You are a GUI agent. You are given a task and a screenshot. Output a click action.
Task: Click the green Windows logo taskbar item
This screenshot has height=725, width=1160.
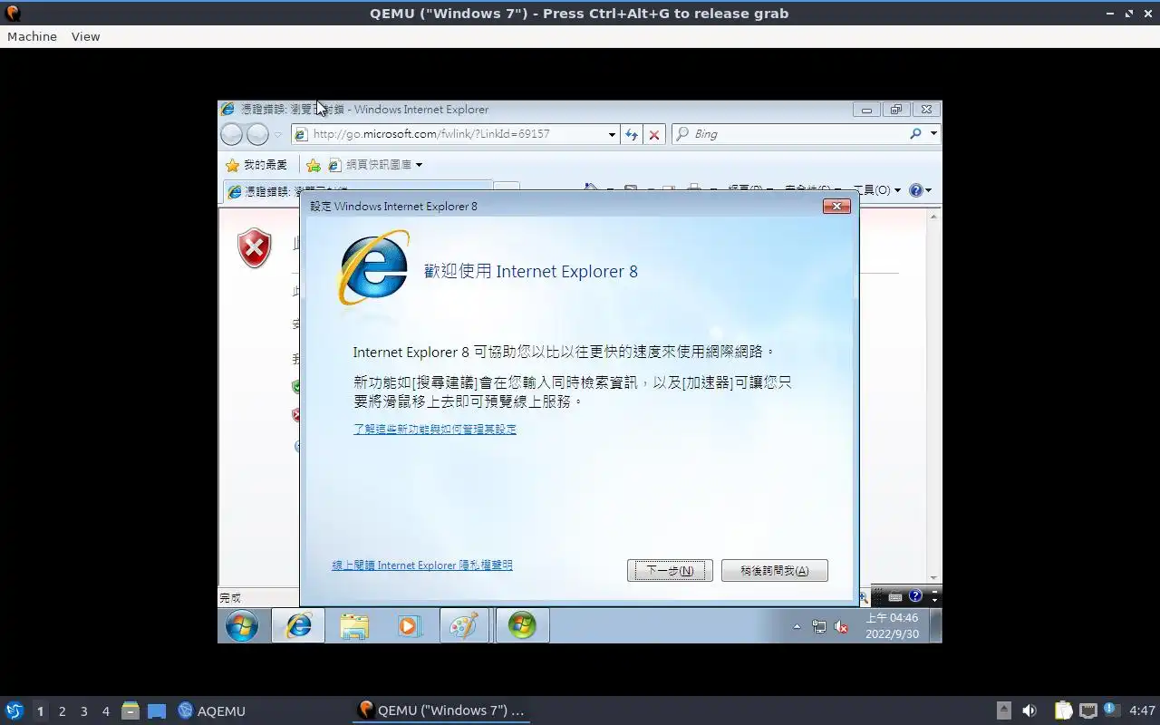coord(522,625)
